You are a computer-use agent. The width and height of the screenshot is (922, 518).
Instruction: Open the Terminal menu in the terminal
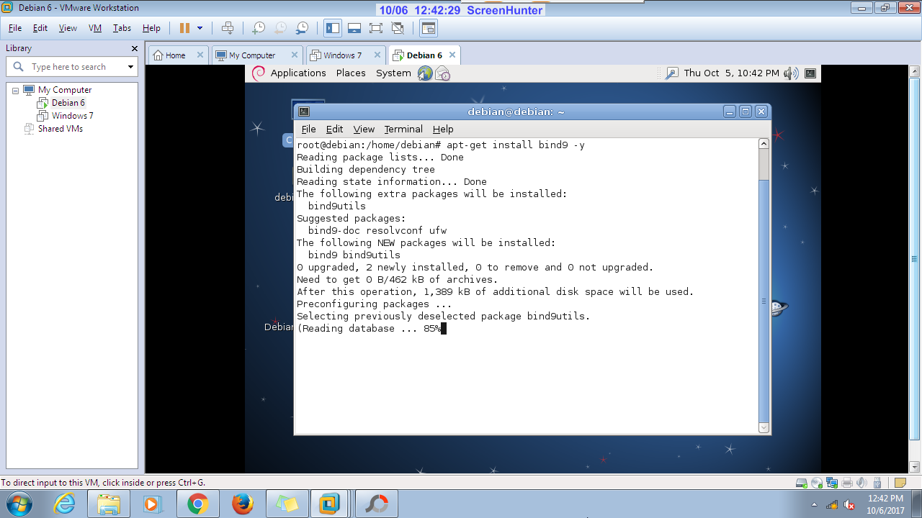[403, 129]
